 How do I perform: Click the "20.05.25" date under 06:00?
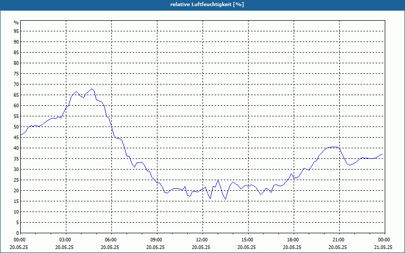(110, 247)
